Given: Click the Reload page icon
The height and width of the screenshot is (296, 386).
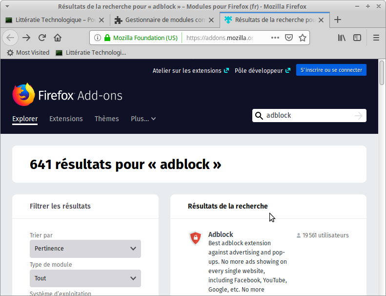Looking at the screenshot, I should point(42,38).
